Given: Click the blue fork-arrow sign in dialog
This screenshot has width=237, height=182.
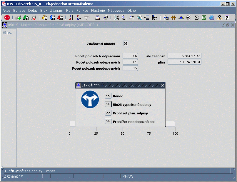Looking at the screenshot, I should coord(90,99).
